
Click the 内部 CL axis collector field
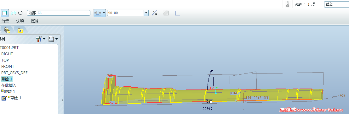(x=59, y=13)
